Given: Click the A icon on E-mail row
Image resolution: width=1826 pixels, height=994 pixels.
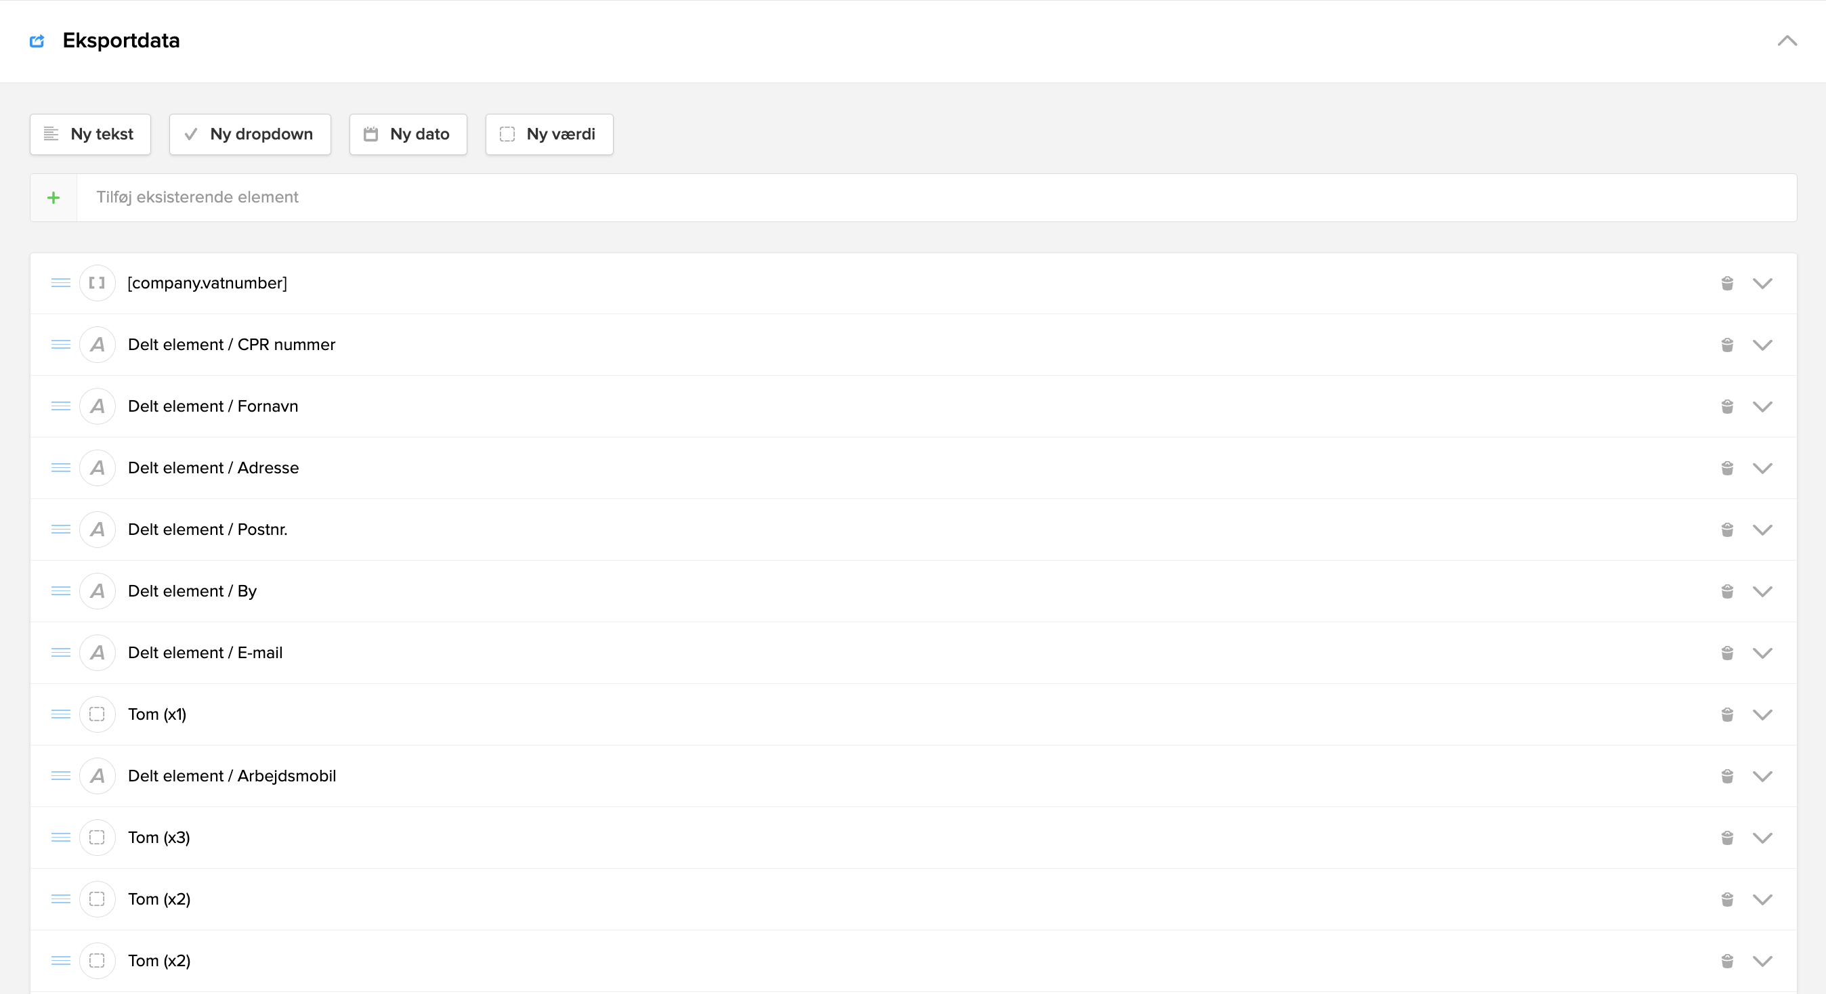Looking at the screenshot, I should pos(97,653).
